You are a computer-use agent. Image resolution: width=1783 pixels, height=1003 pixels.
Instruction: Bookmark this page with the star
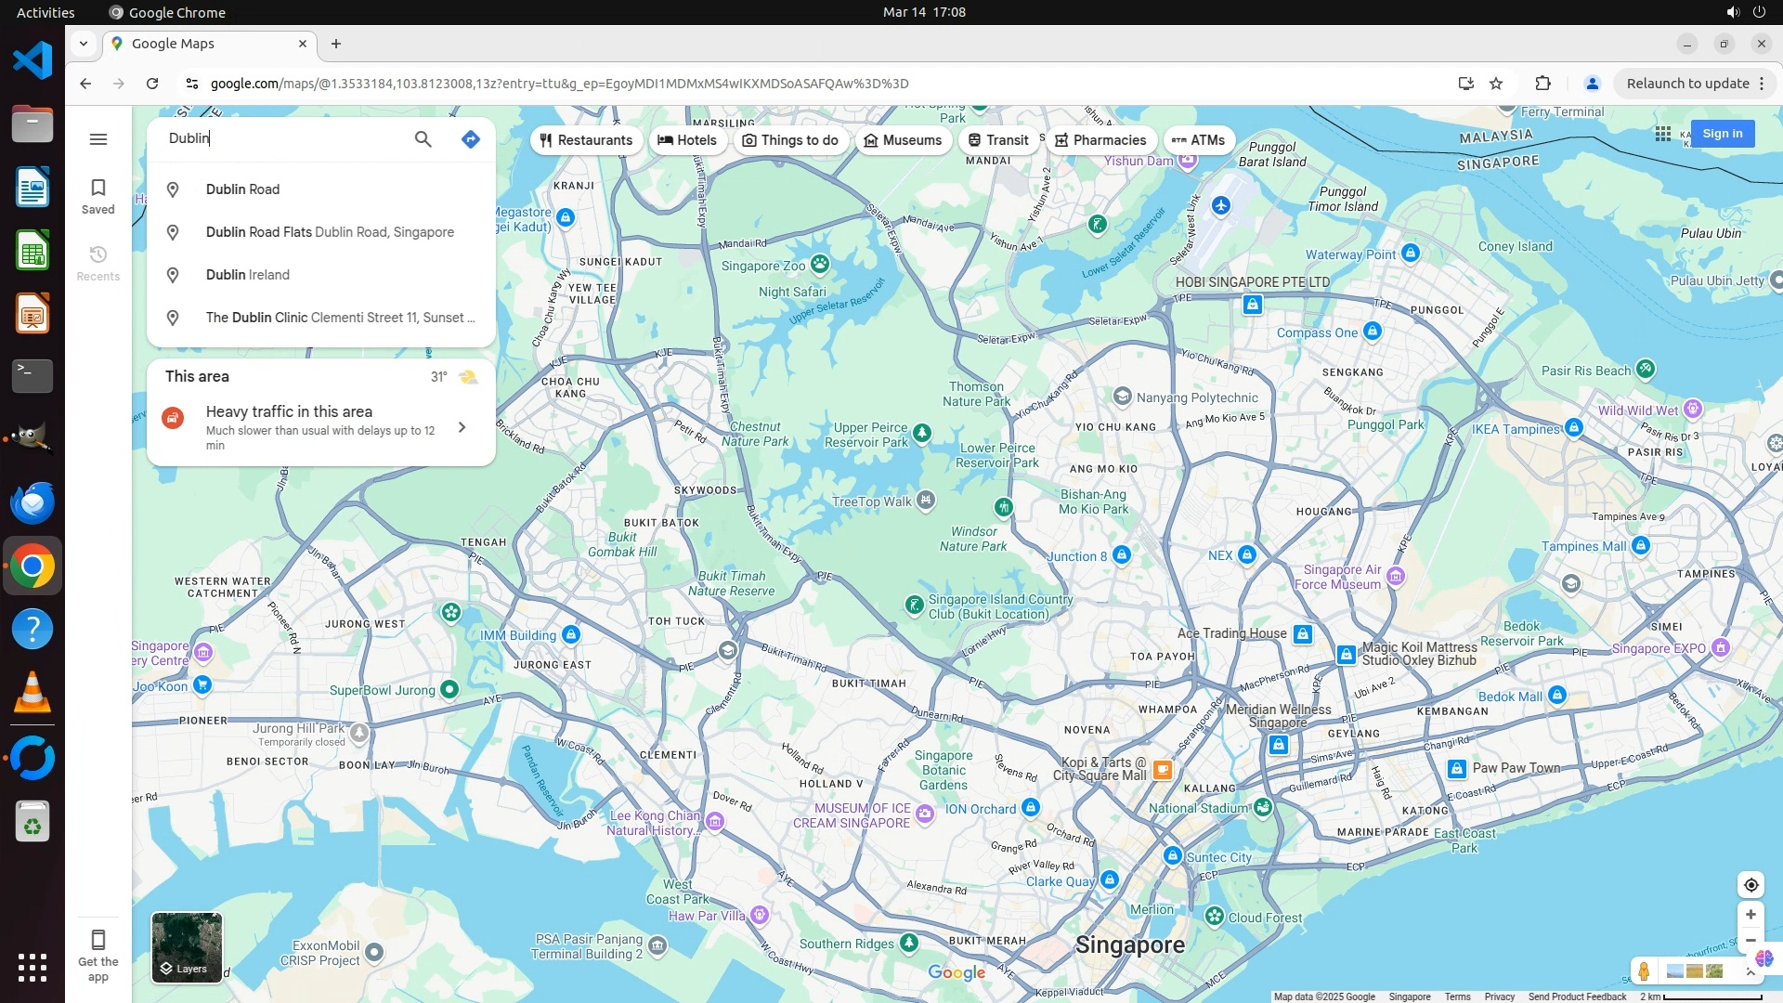coord(1496,84)
